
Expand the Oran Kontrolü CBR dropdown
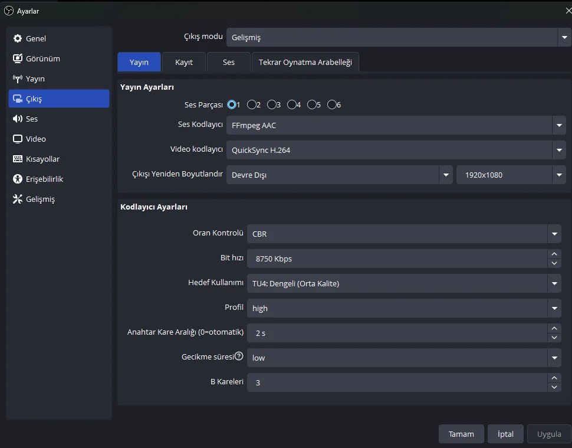pyautogui.click(x=403, y=234)
